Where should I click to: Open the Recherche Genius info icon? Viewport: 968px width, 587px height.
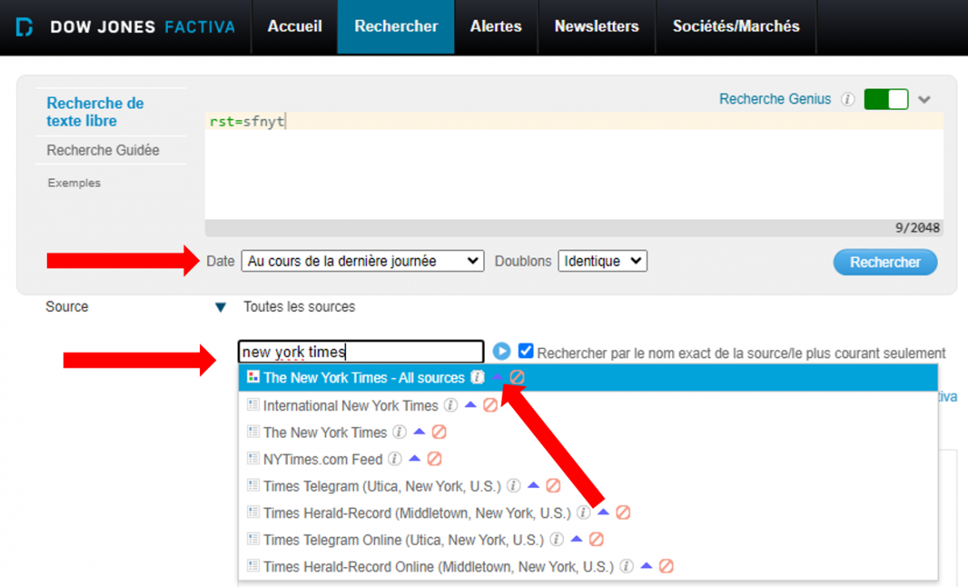pyautogui.click(x=848, y=99)
